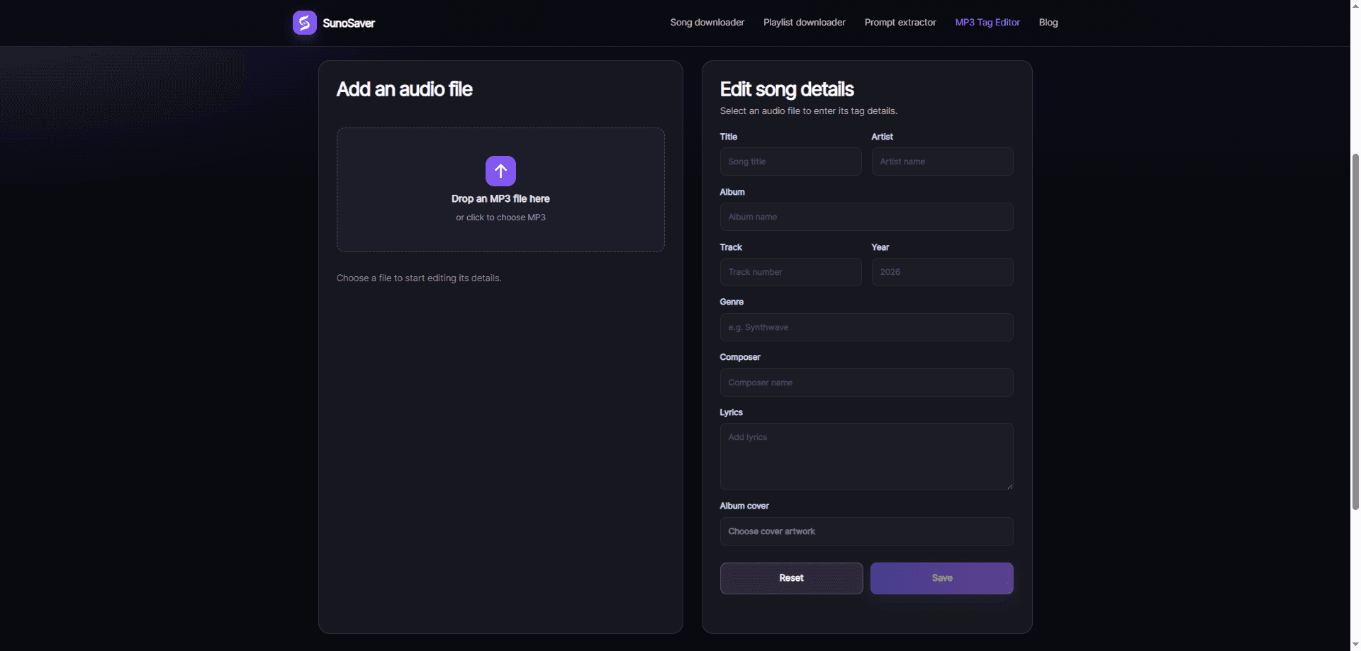1361x651 pixels.
Task: Open the Song downloader page
Action: pos(707,23)
